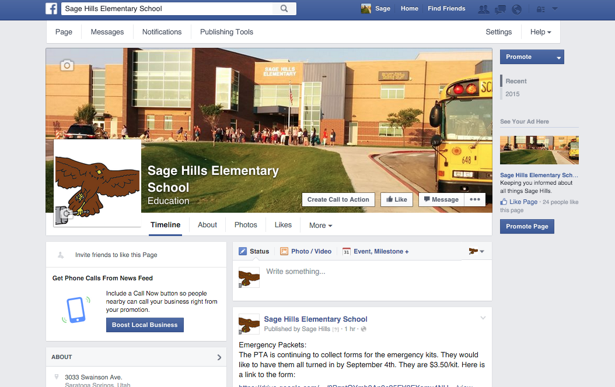
Task: Click the Message button on cover
Action: click(441, 199)
